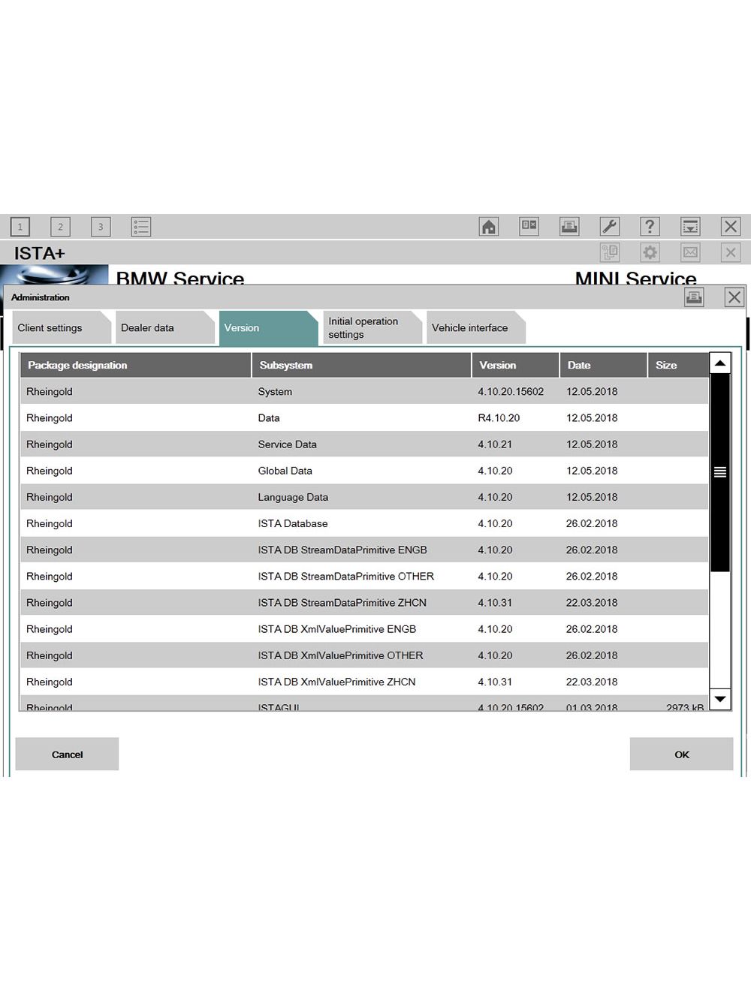Screen dimensions: 751x991
Task: Select ISTA DB XmlValuePrimitive OTHER row
Action: [x=364, y=655]
